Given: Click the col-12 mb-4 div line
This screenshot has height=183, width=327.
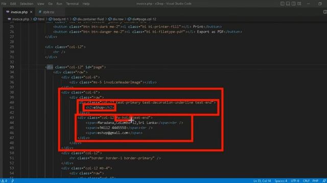Looking at the screenshot, I should (87, 168).
